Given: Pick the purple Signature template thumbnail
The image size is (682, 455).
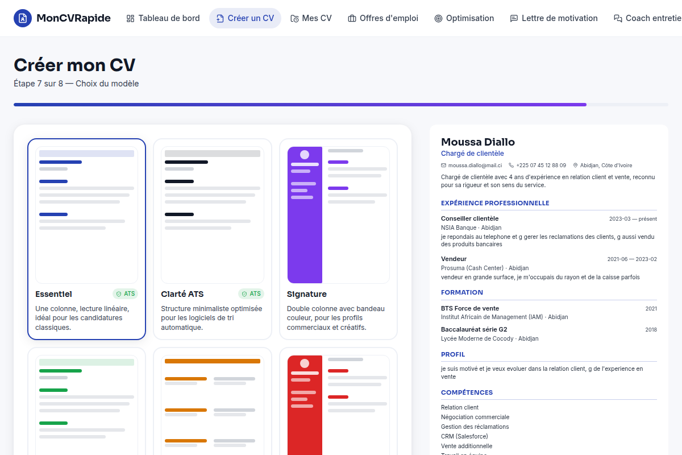Looking at the screenshot, I should pyautogui.click(x=338, y=215).
